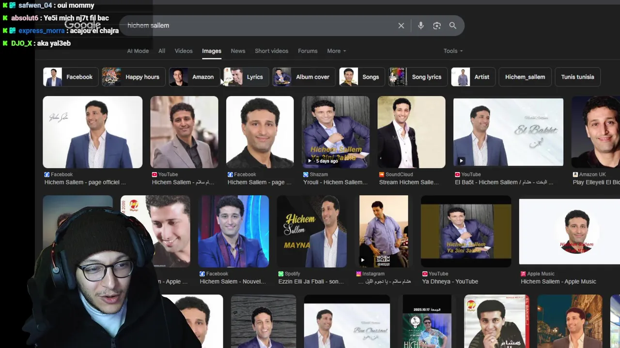
Task: Open the Forums tab
Action: (308, 51)
